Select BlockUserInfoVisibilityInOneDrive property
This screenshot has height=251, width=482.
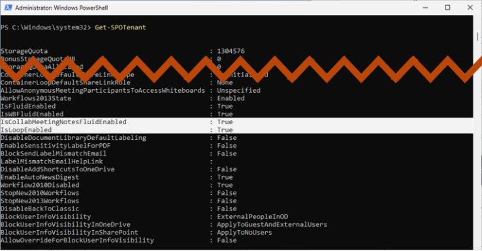(x=65, y=225)
